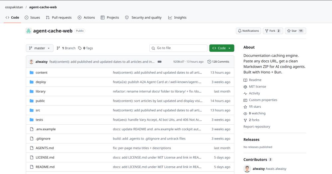Image resolution: width=332 pixels, height=174 pixels.
Task: Open 'fix: per-page meta titles + descriptions' commit
Action: click(x=142, y=148)
